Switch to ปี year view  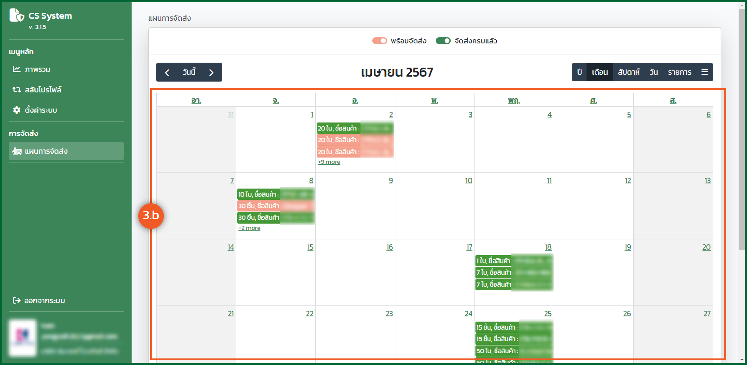point(579,72)
